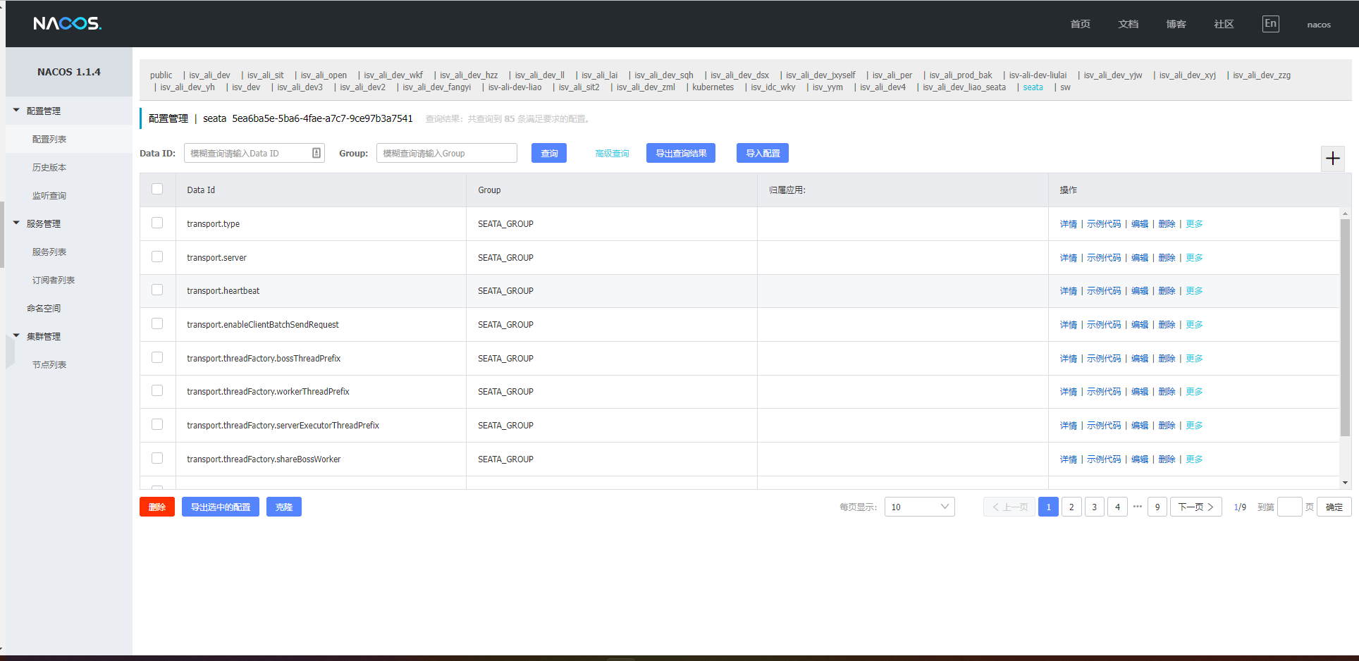1359x661 pixels.
Task: Open 命名空间 in sidebar
Action: pyautogui.click(x=44, y=309)
